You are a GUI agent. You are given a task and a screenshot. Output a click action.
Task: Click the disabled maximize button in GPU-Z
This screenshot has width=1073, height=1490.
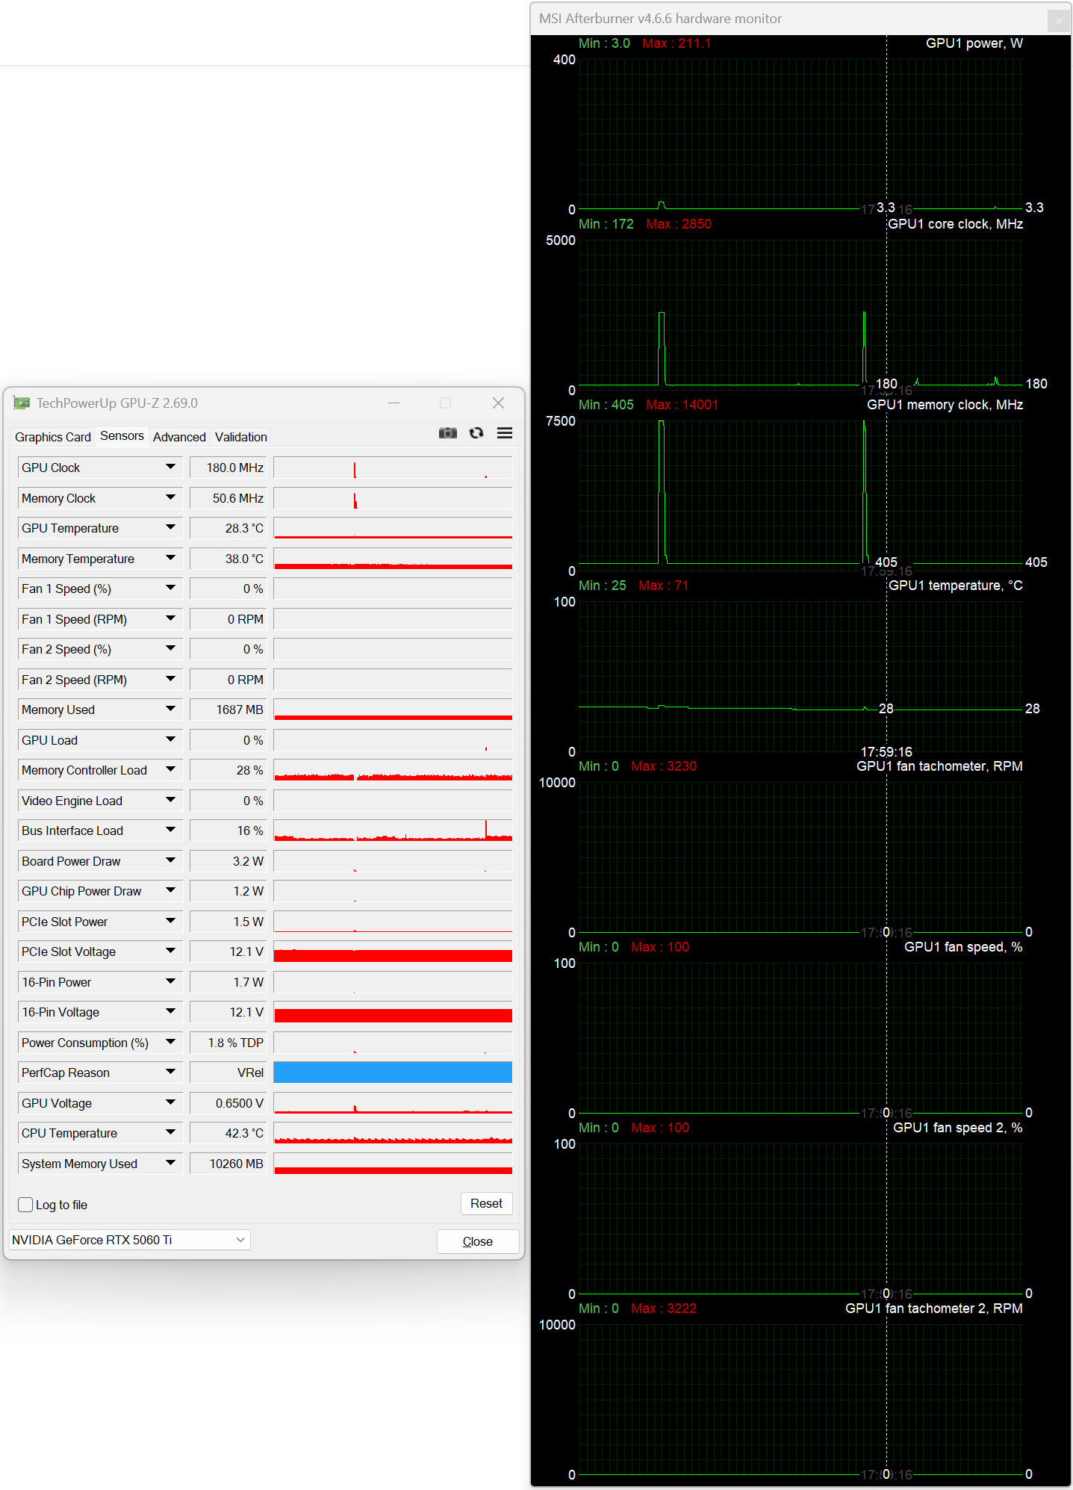[x=445, y=403]
